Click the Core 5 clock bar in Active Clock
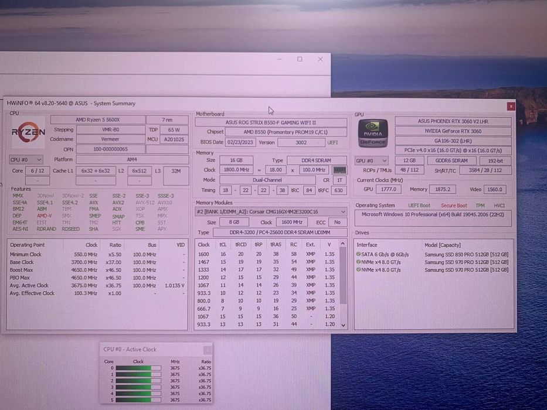The width and height of the screenshot is (547, 410). tap(138, 400)
